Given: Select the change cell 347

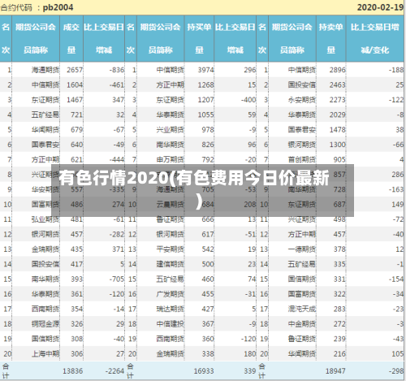Looking at the screenshot, I should click(x=119, y=100).
